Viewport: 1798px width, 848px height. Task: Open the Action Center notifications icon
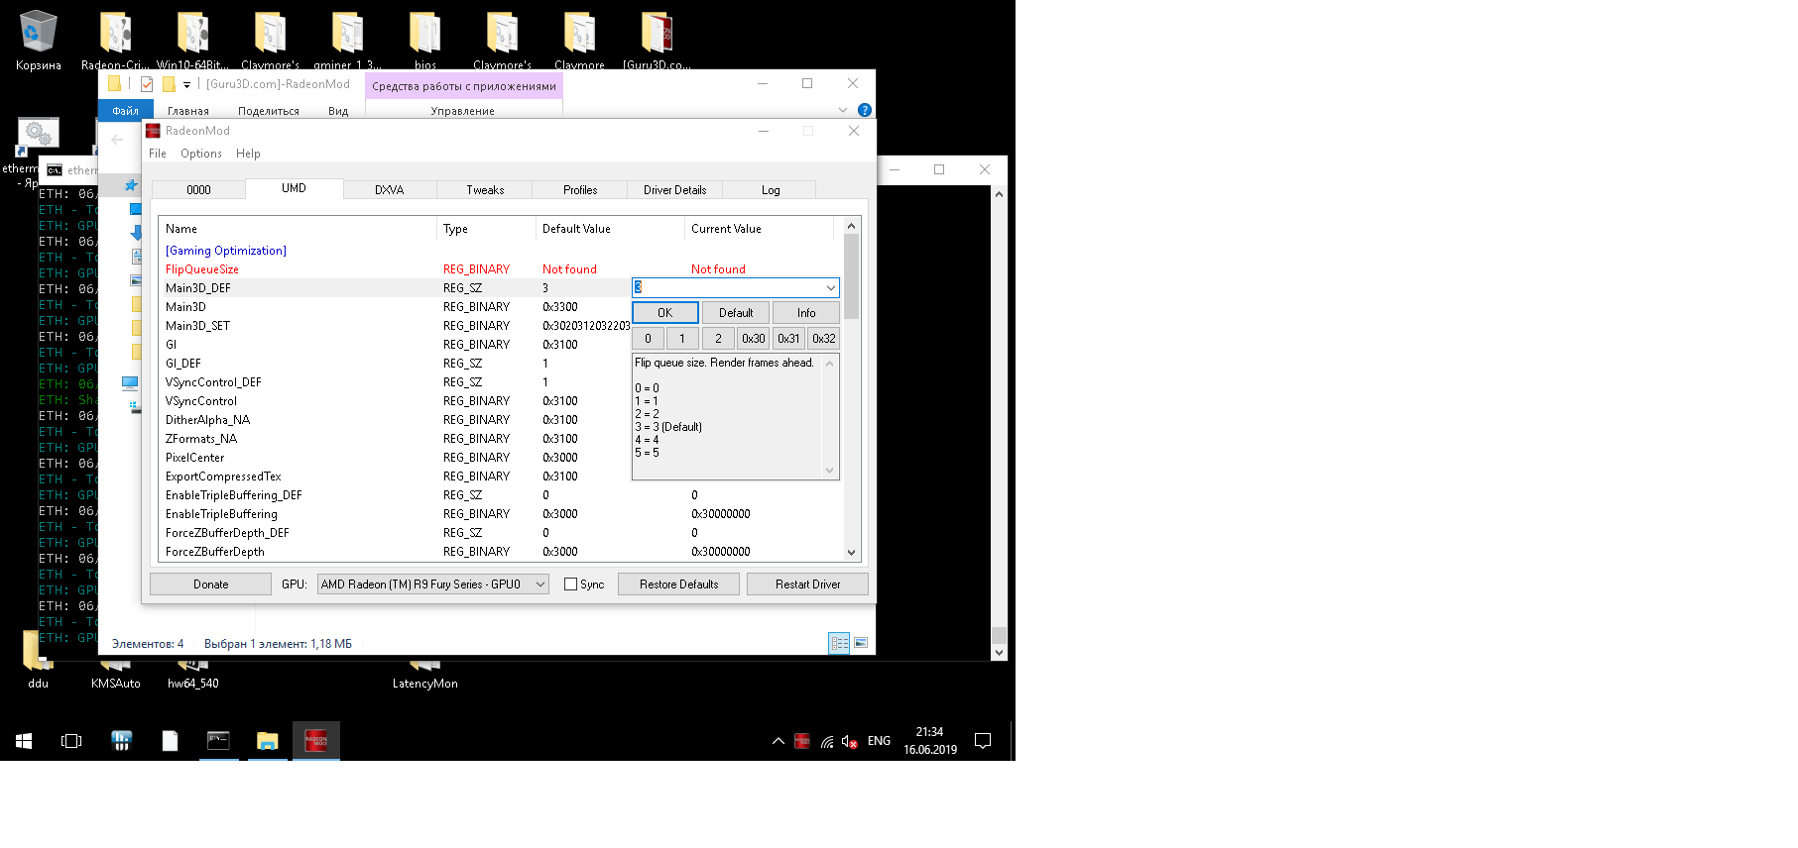(983, 741)
